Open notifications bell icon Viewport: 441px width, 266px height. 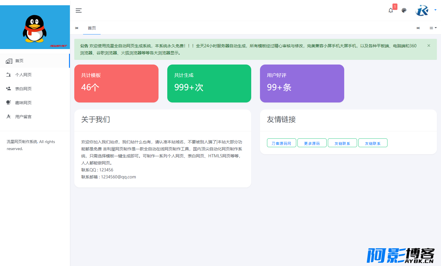click(x=391, y=11)
